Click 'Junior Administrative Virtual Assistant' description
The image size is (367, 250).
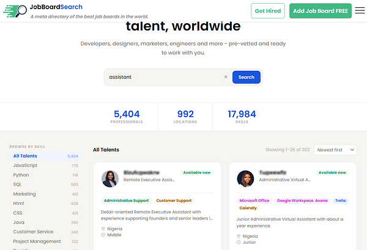coord(290,222)
